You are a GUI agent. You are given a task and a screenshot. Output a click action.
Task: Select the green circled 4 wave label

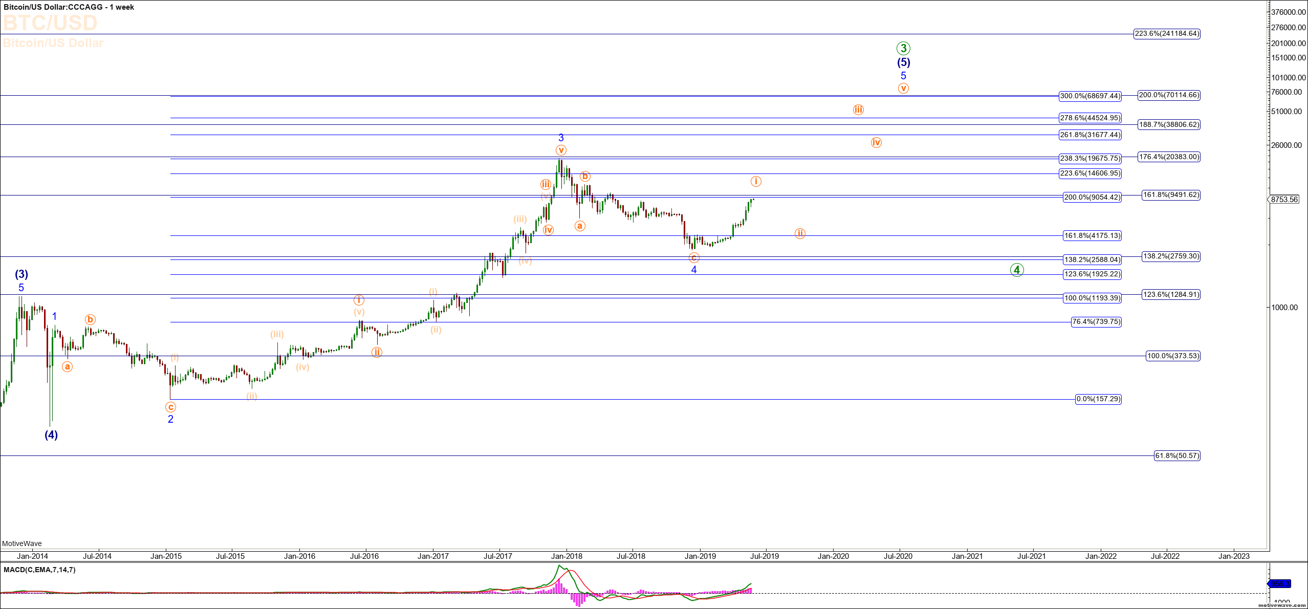(1017, 270)
